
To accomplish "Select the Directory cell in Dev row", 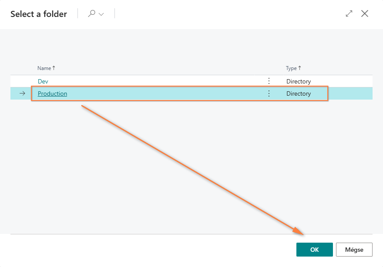I will pos(299,81).
